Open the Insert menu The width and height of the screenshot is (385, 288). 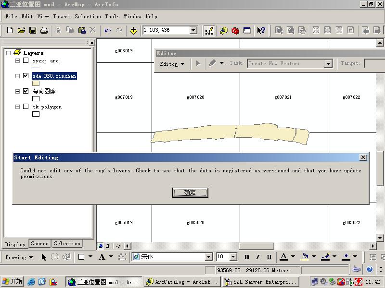tap(62, 16)
